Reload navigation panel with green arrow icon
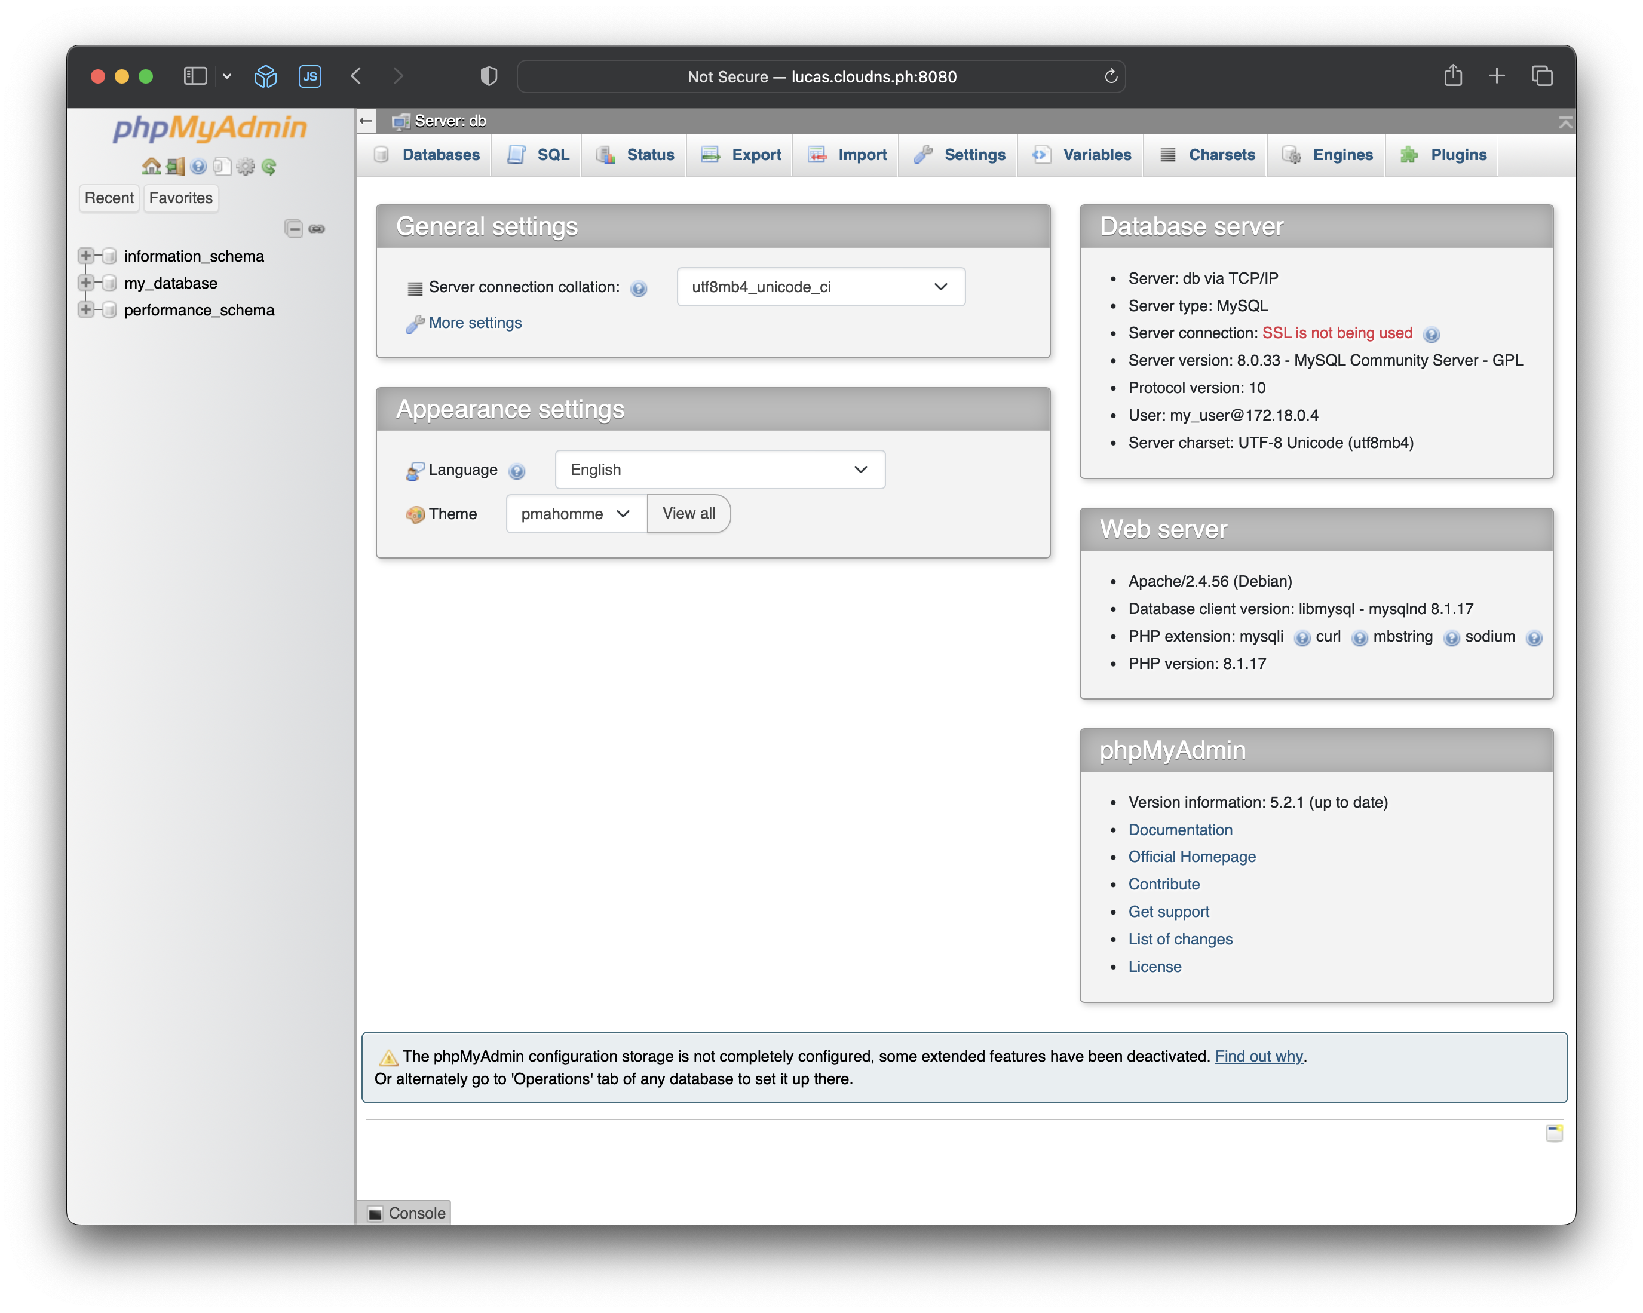 coord(269,166)
